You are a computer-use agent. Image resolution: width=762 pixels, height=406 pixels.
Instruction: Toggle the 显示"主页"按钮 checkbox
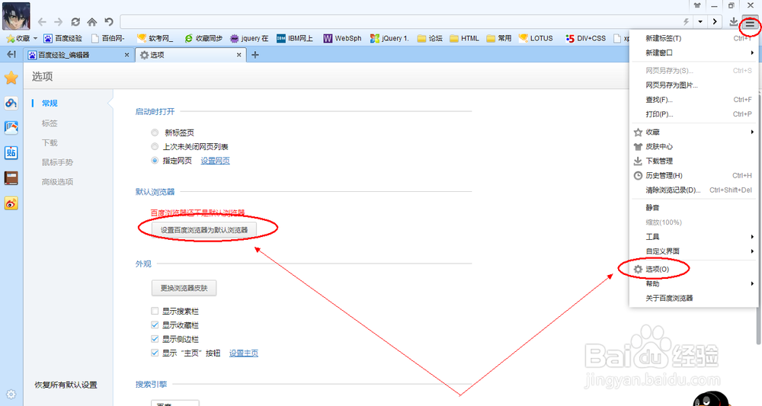coord(155,353)
